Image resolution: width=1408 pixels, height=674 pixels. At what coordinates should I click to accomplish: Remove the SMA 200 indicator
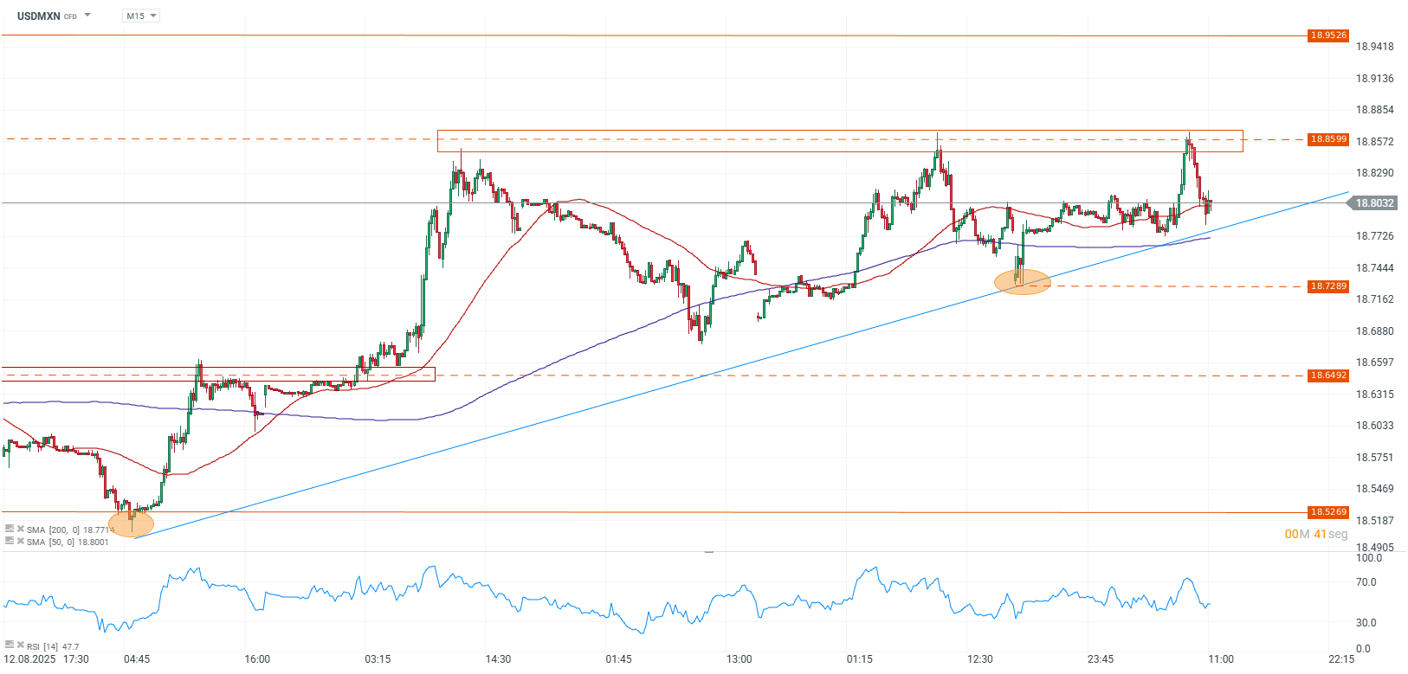click(21, 529)
